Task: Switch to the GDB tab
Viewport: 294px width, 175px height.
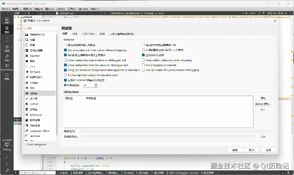Action: pos(102,34)
